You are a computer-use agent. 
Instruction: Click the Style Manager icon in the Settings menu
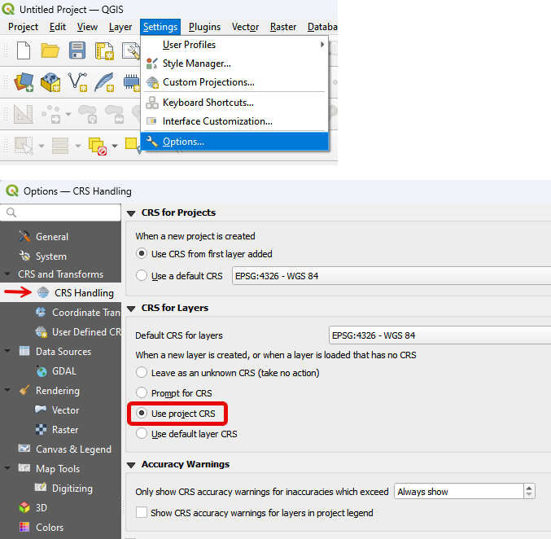(x=152, y=64)
